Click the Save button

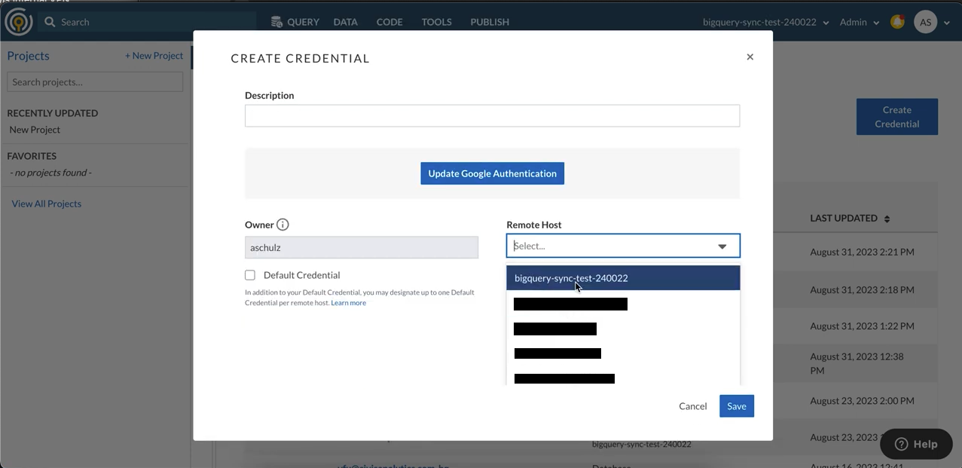pos(737,406)
